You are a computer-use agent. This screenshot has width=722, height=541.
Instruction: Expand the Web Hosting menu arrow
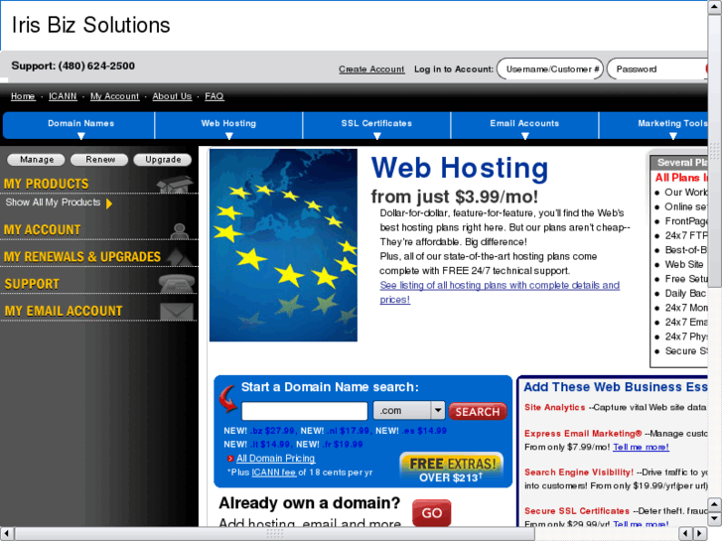click(x=228, y=136)
